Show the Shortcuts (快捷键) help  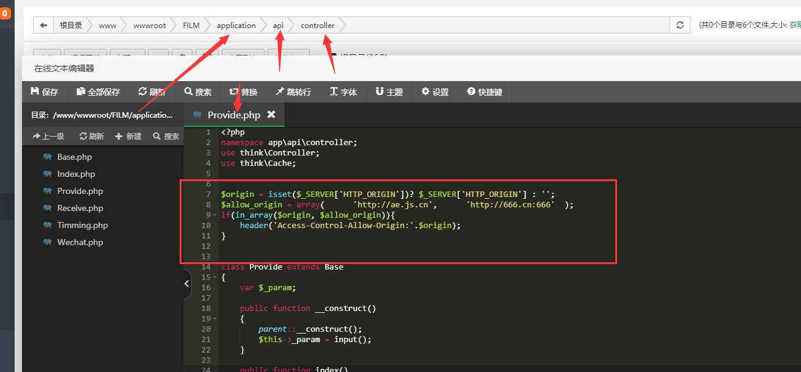pos(485,92)
